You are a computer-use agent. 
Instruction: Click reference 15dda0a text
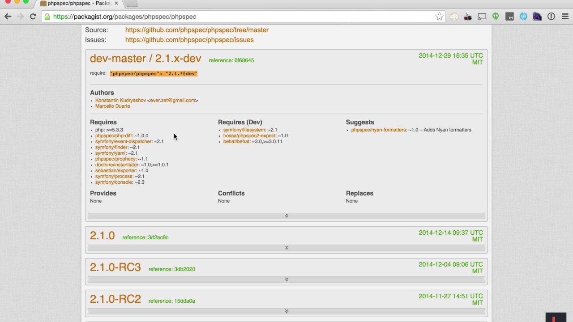(x=172, y=301)
